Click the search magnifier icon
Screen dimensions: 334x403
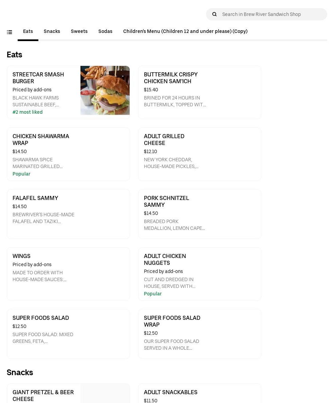tap(215, 14)
